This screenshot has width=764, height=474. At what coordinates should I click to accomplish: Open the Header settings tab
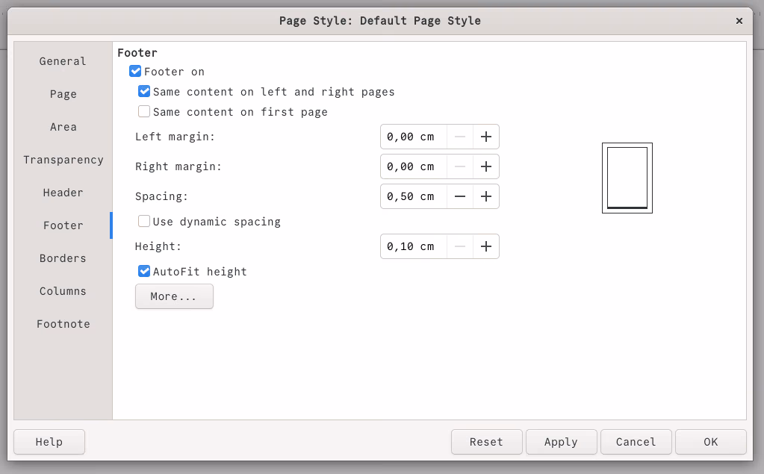pyautogui.click(x=63, y=193)
